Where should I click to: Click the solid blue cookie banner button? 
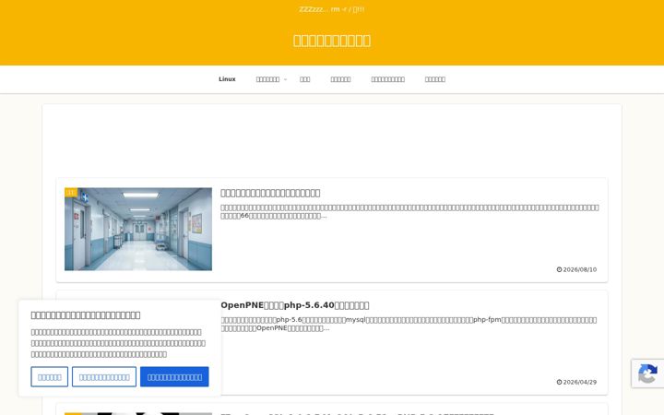click(174, 377)
